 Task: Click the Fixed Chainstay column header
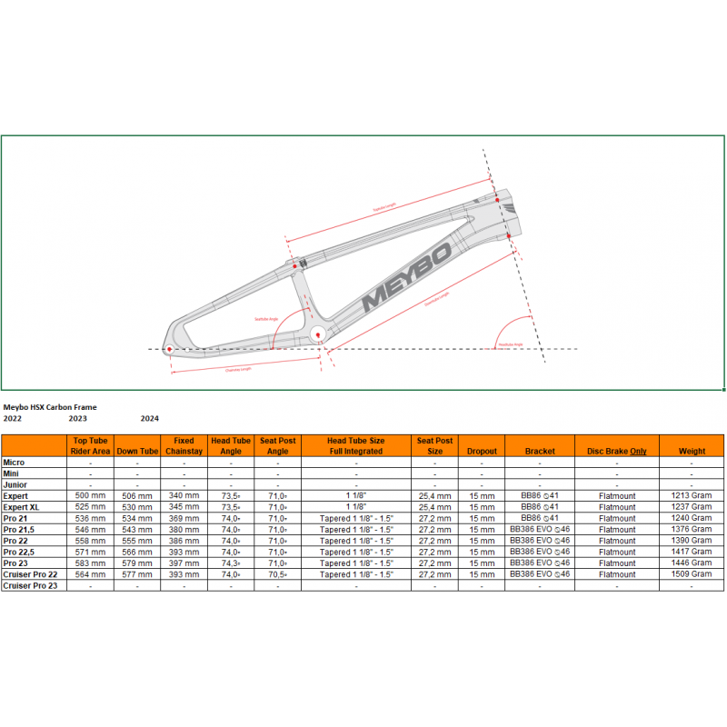[184, 445]
